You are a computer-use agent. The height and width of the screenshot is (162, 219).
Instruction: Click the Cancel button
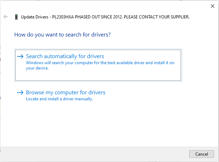click(x=201, y=154)
